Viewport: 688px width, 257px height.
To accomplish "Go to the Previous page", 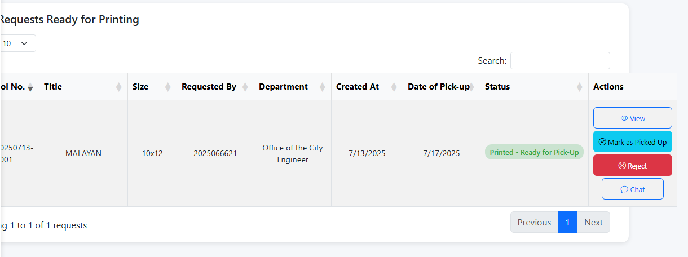I will tap(534, 222).
